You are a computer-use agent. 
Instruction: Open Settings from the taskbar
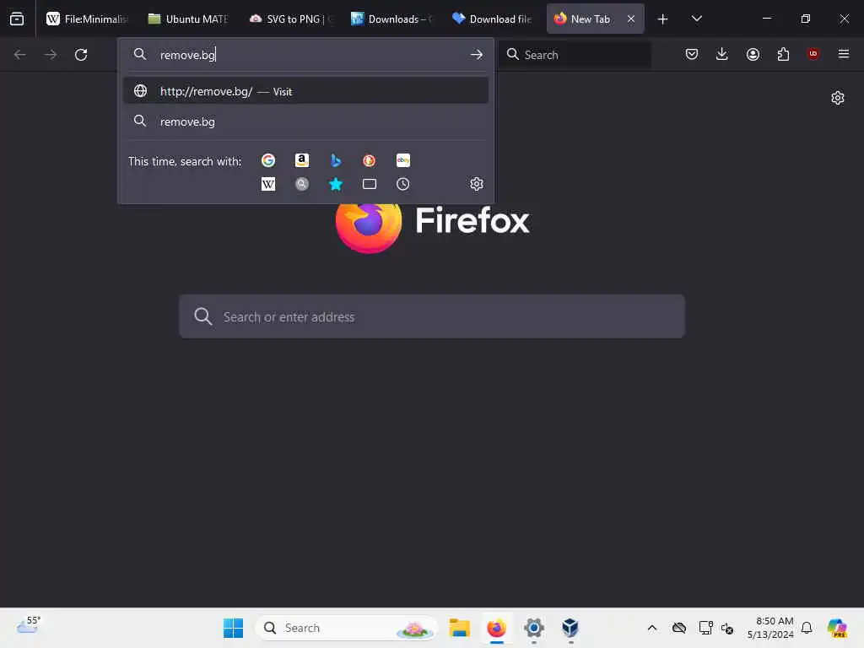534,628
